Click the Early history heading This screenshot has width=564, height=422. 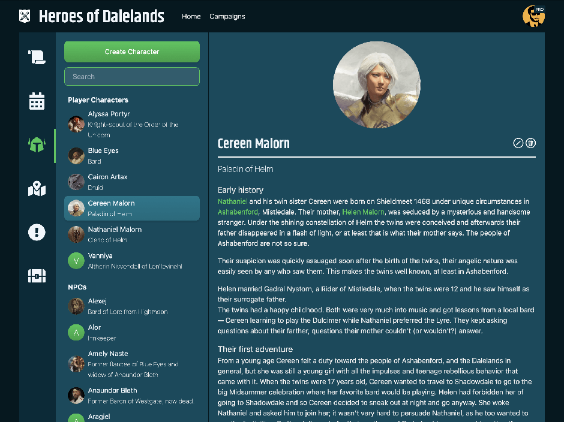coord(240,190)
